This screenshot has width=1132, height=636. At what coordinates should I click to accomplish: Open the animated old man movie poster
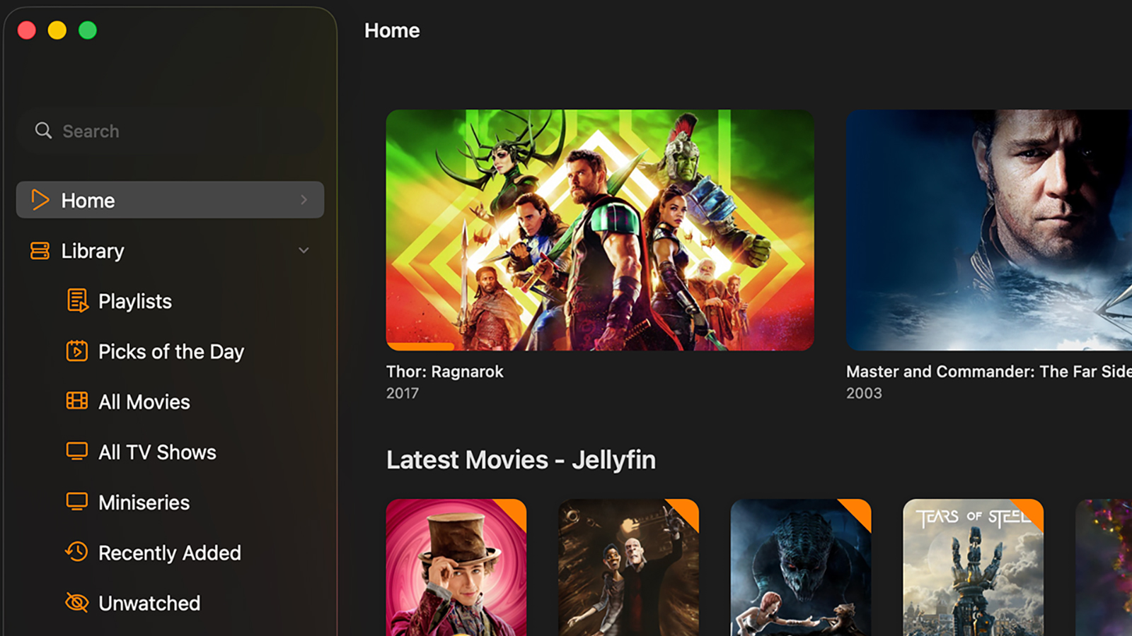coord(628,567)
